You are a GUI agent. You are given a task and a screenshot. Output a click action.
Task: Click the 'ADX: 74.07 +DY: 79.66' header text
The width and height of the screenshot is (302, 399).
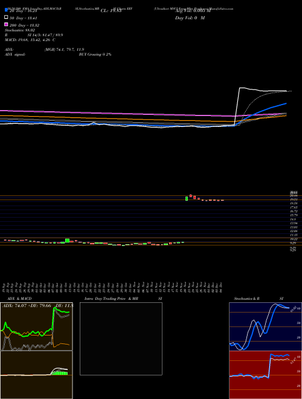[x=27, y=306]
